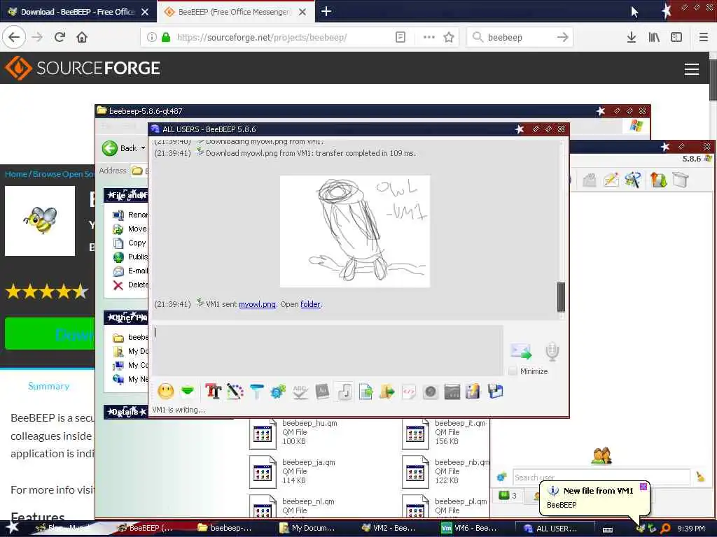717x537 pixels.
Task: Click the Copy task in the folder sidebar
Action: pos(130,243)
